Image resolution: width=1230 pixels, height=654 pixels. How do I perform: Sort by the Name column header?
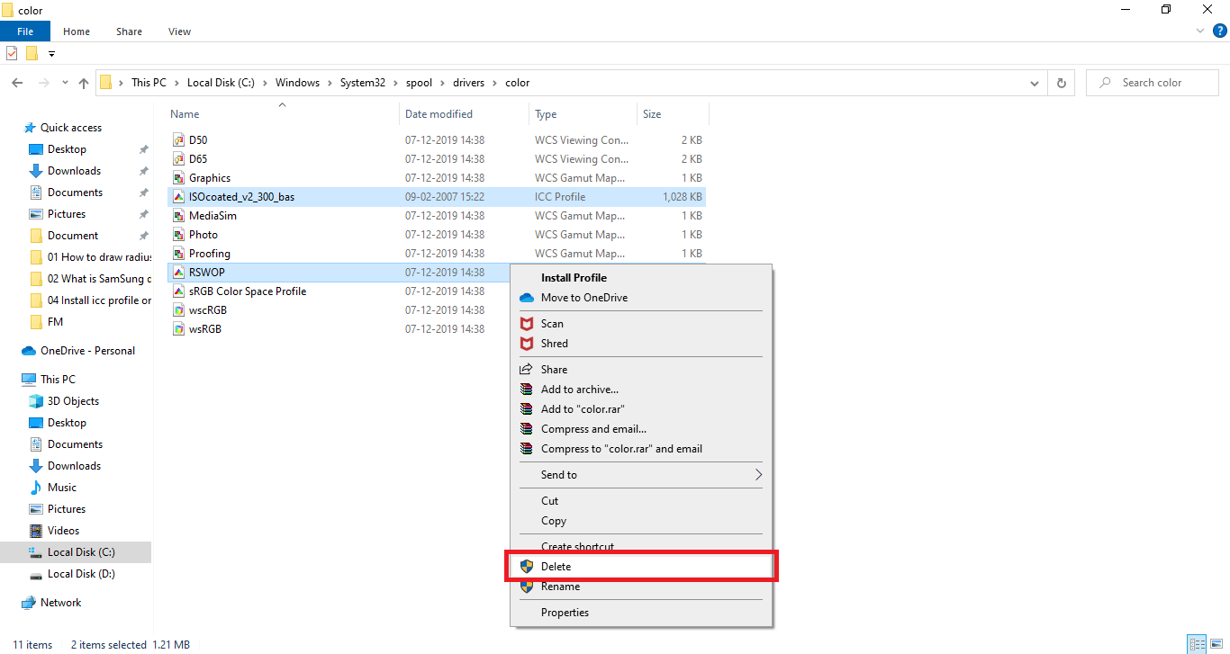tap(283, 114)
